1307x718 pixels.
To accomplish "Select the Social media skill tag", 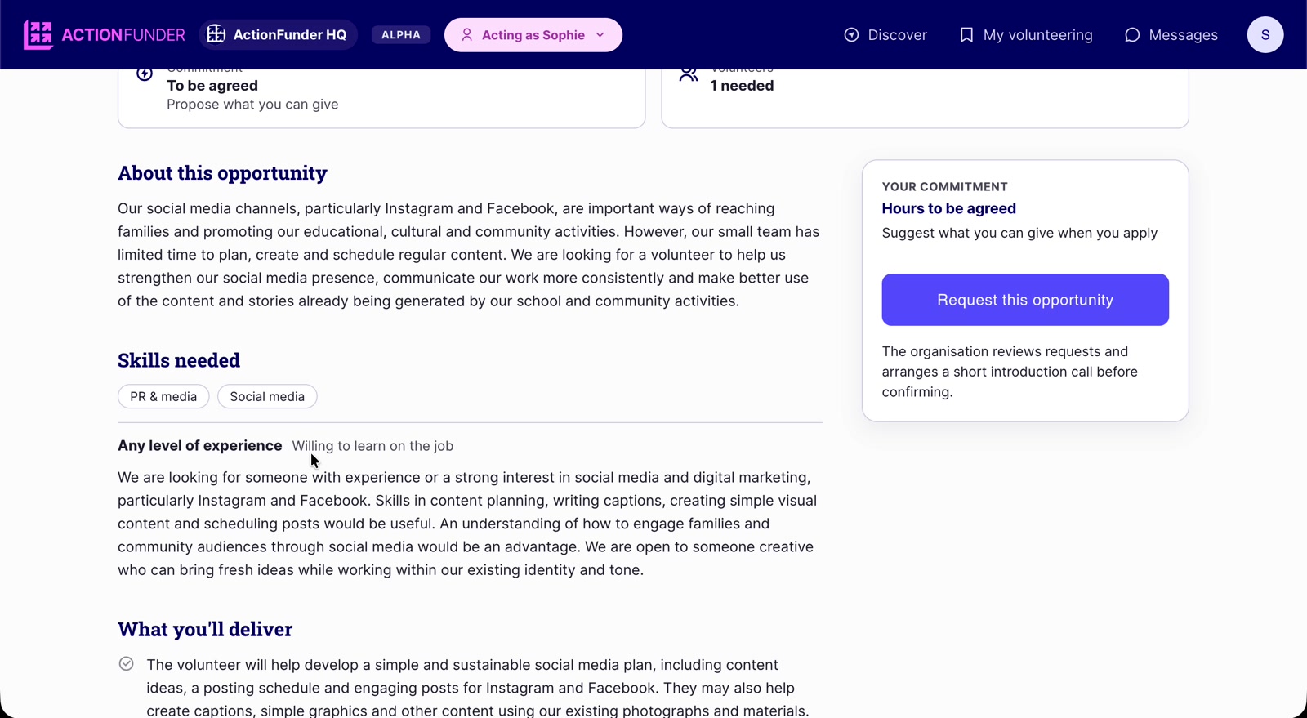I will [x=267, y=396].
